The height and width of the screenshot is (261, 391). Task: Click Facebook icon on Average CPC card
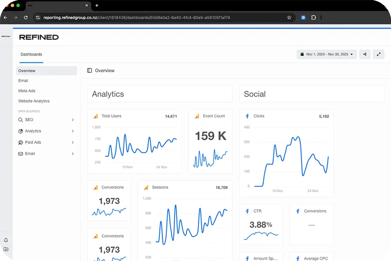298,258
